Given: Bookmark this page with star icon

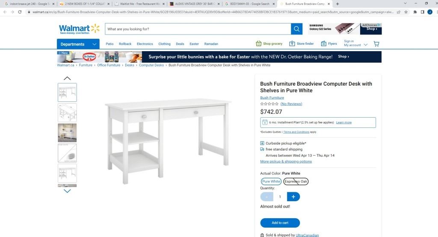Looking at the screenshot, I should pos(406,12).
